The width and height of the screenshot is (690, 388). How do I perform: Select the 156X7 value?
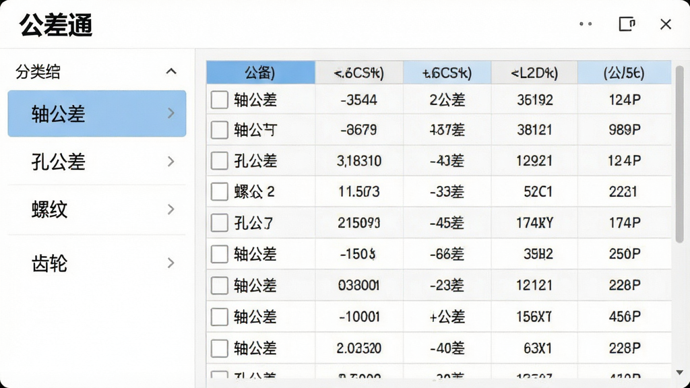tap(534, 317)
